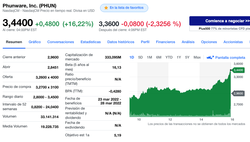Select the Max chart range
Image resolution: width=250 pixels, height=142 pixels.
pos(197,57)
